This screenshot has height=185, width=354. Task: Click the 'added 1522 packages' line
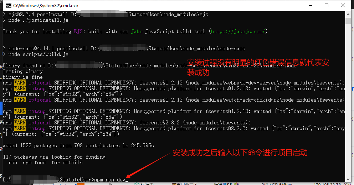tap(78, 145)
